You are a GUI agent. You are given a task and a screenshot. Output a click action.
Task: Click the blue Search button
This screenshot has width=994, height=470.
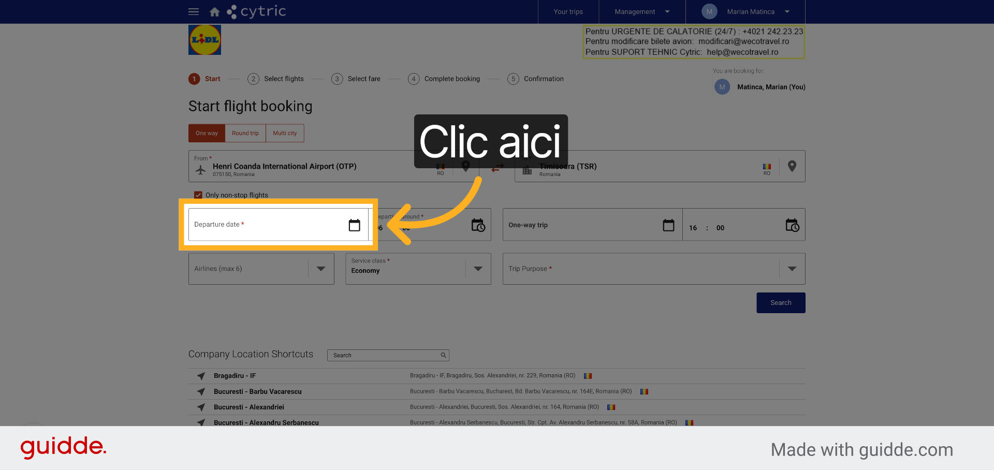[781, 303]
